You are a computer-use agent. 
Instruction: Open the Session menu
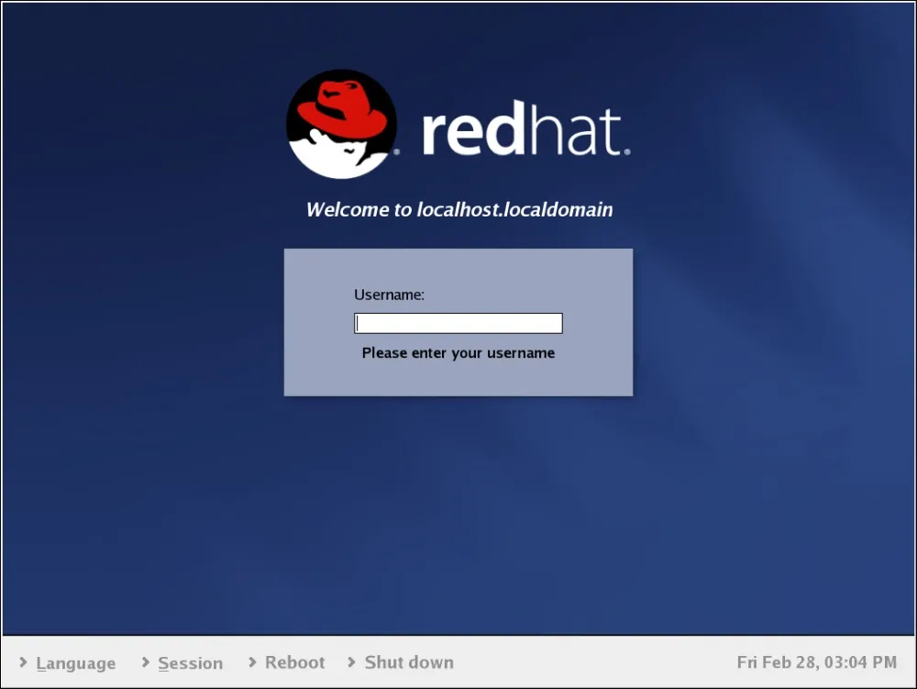click(190, 663)
